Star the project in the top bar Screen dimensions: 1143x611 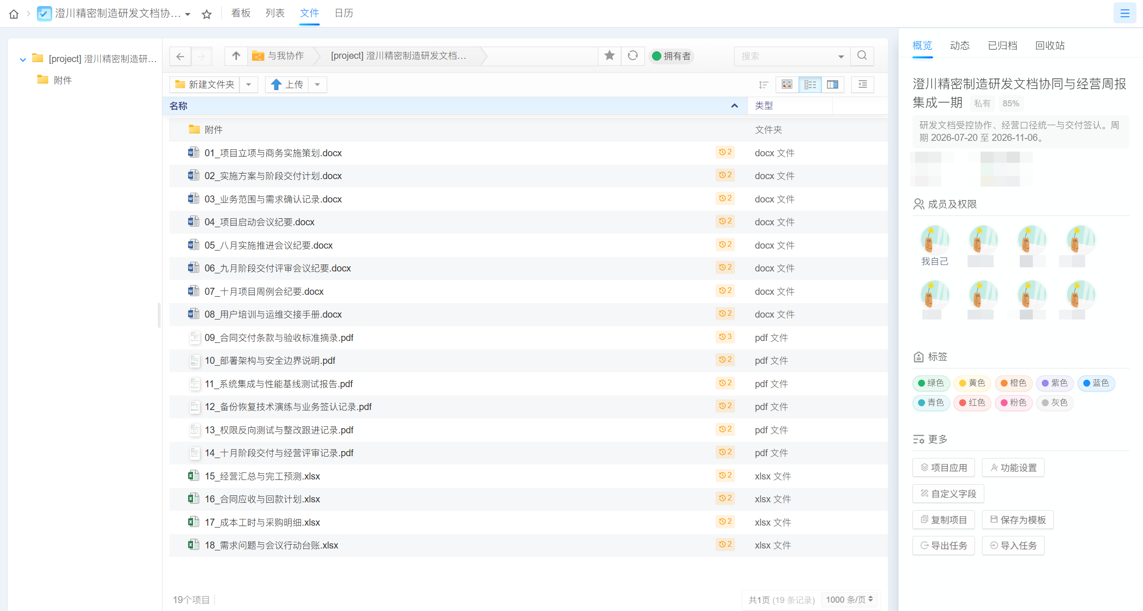pyautogui.click(x=207, y=14)
